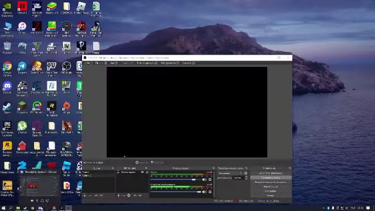The image size is (375, 211).
Task: Open the scene transition type dropdown
Action: (230, 173)
